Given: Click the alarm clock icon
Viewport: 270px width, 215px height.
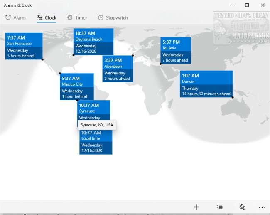Looking at the screenshot, I should [8, 17].
